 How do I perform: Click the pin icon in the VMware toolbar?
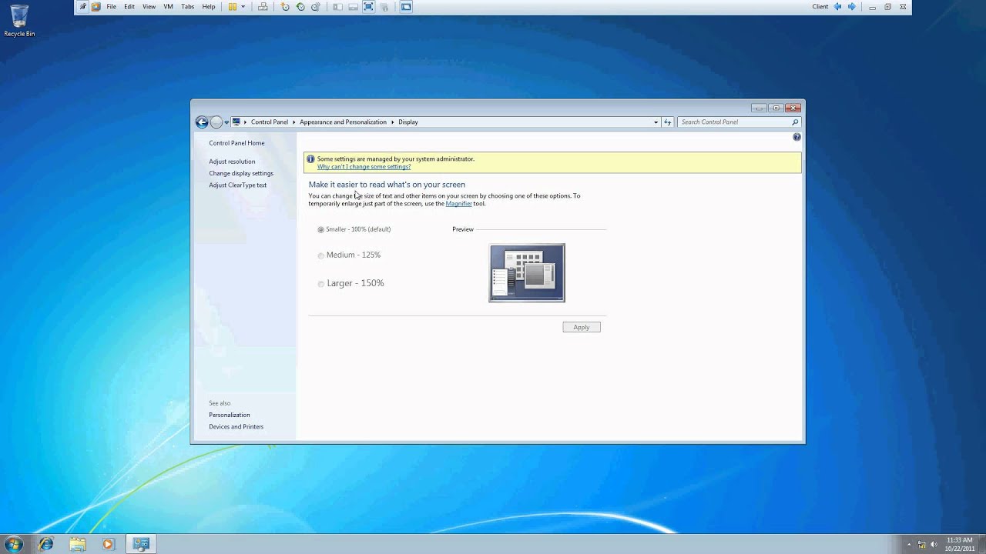[x=83, y=6]
